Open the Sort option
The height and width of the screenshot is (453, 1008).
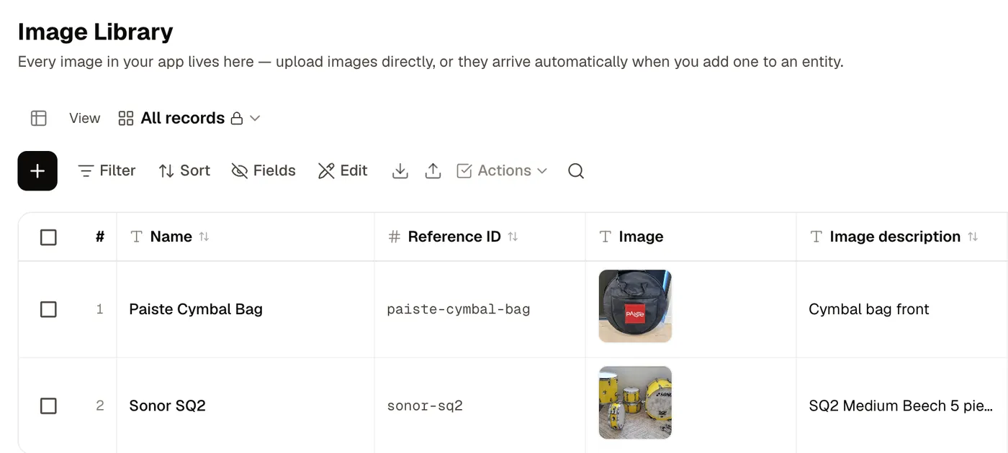click(184, 170)
